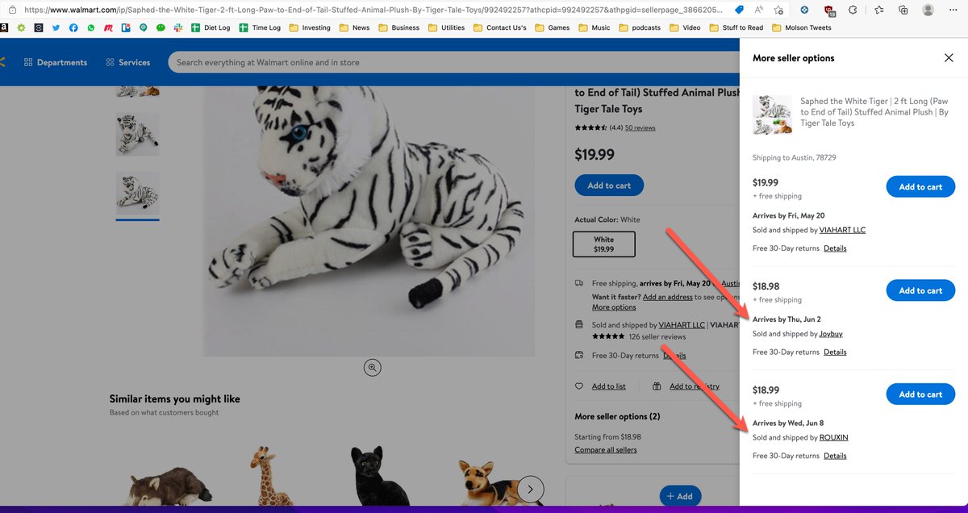Open the Diet Log bookmark

click(211, 27)
